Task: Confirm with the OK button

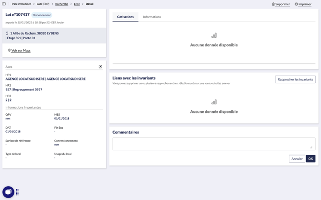Action: click(310, 158)
